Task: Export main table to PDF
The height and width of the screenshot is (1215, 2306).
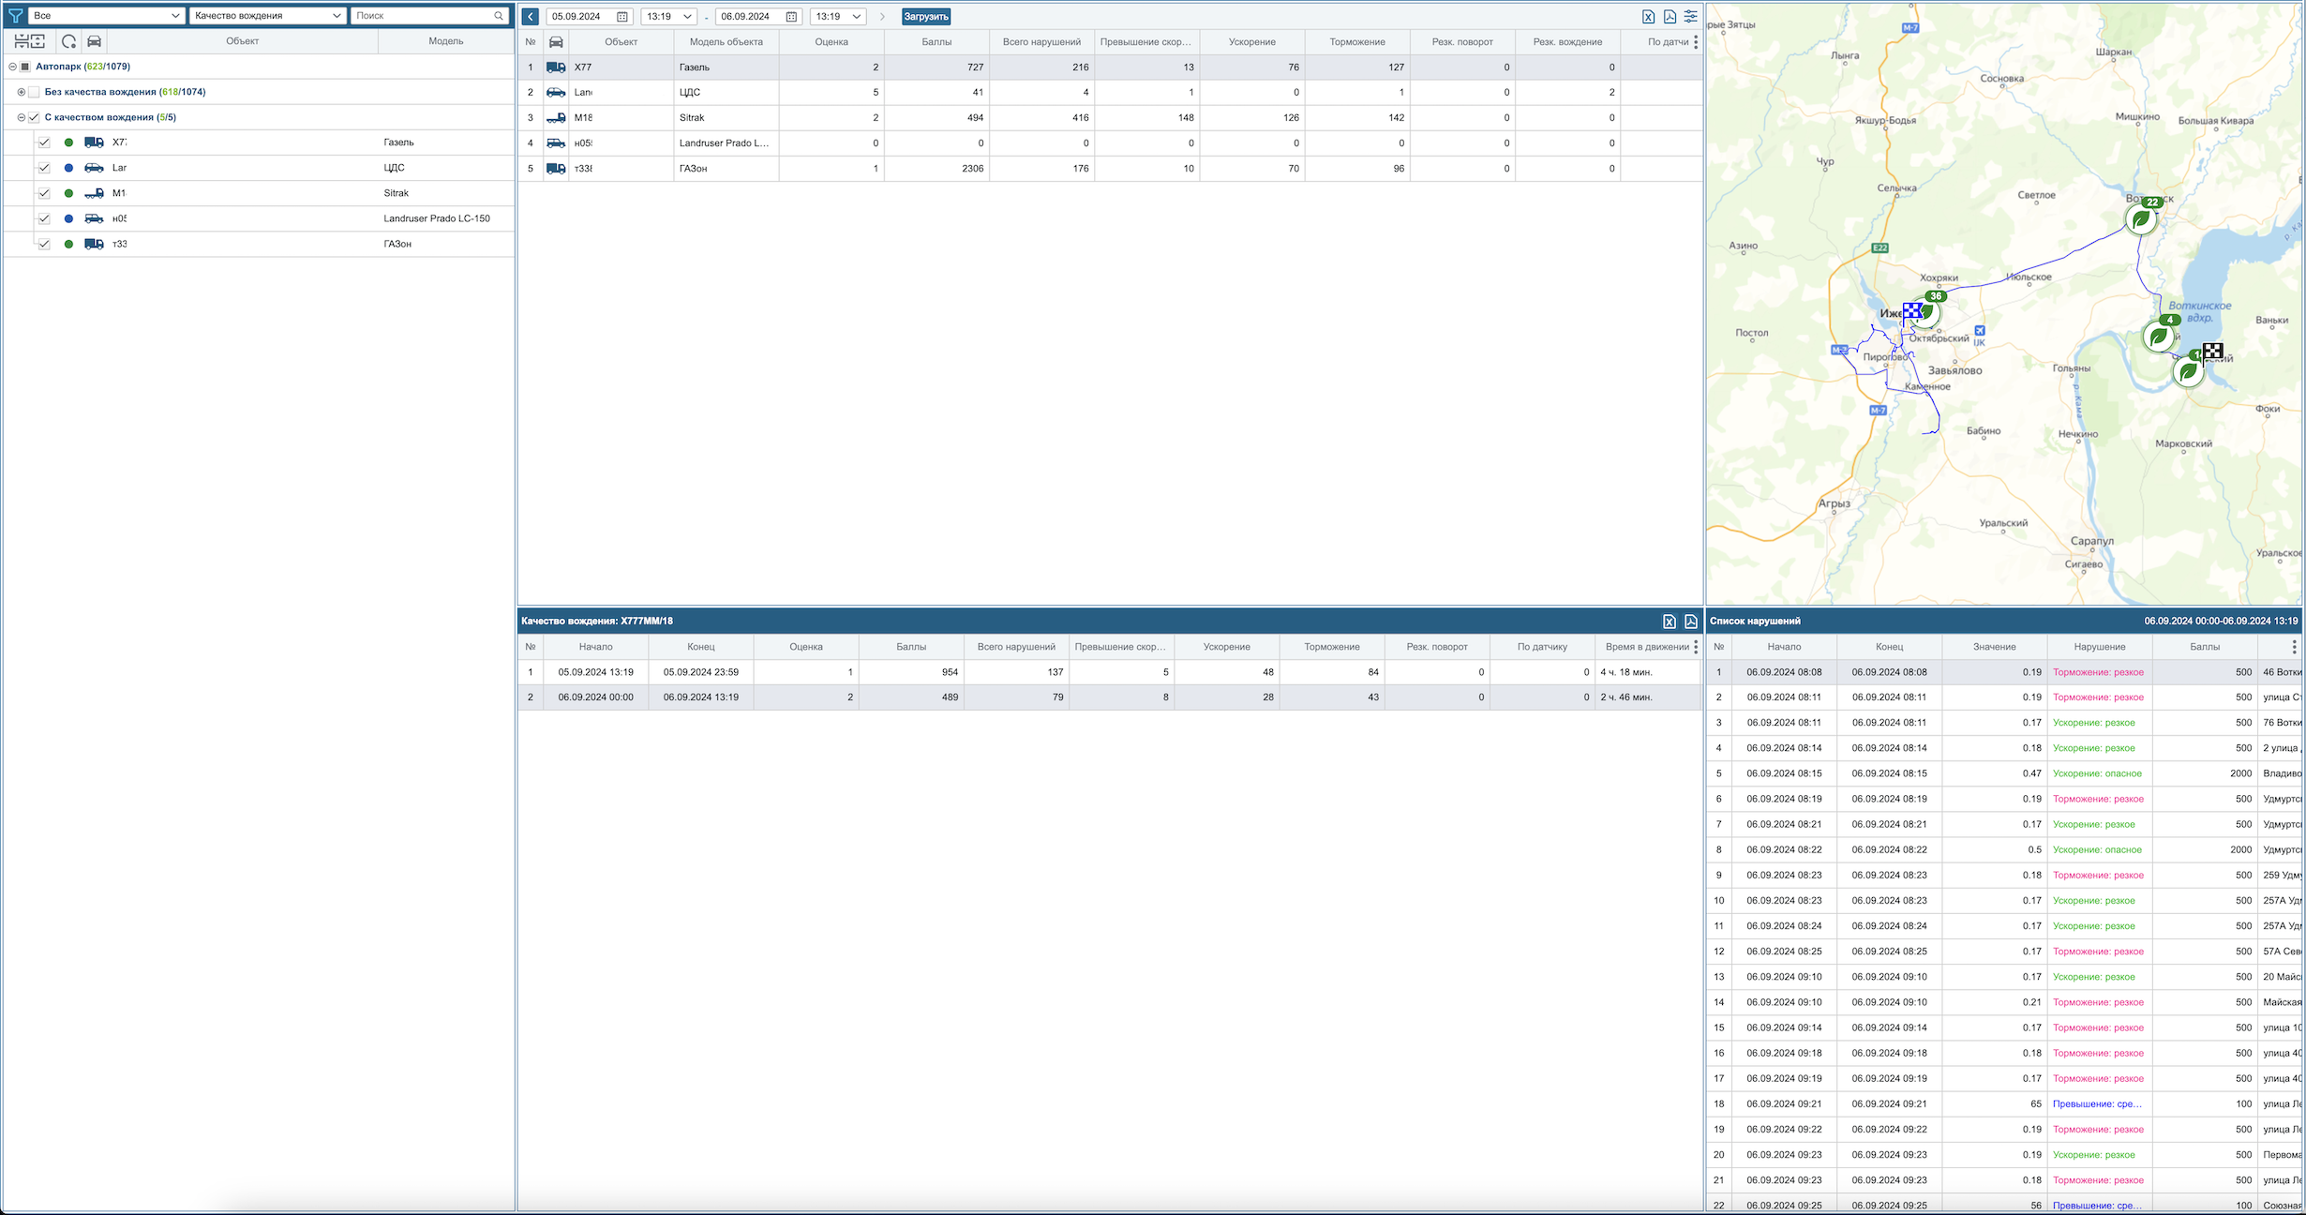Action: pos(1670,16)
